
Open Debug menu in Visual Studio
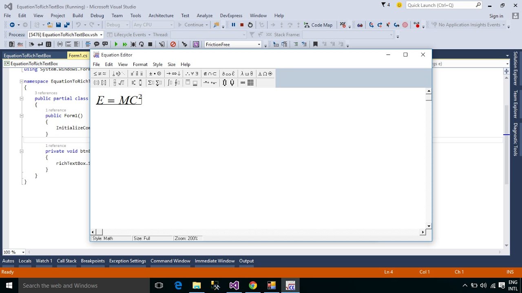[x=97, y=15]
